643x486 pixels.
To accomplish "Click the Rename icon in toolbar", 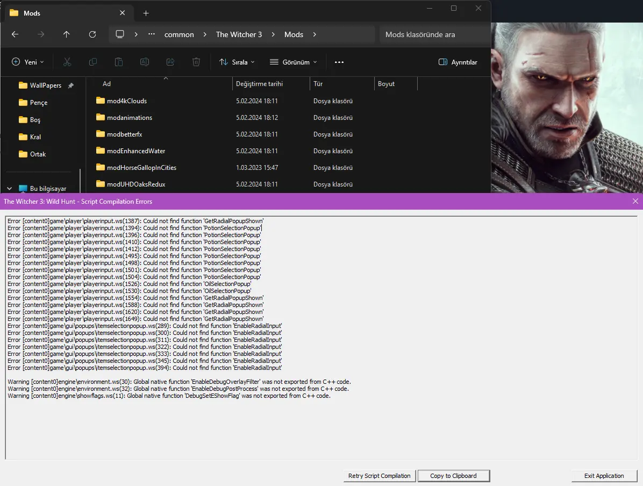I will tap(144, 62).
